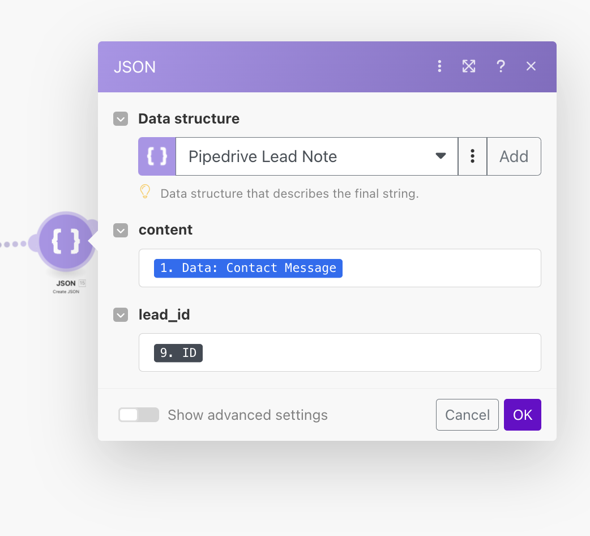This screenshot has width=590, height=536.
Task: Expand the dialog to fullscreen view
Action: coord(469,66)
